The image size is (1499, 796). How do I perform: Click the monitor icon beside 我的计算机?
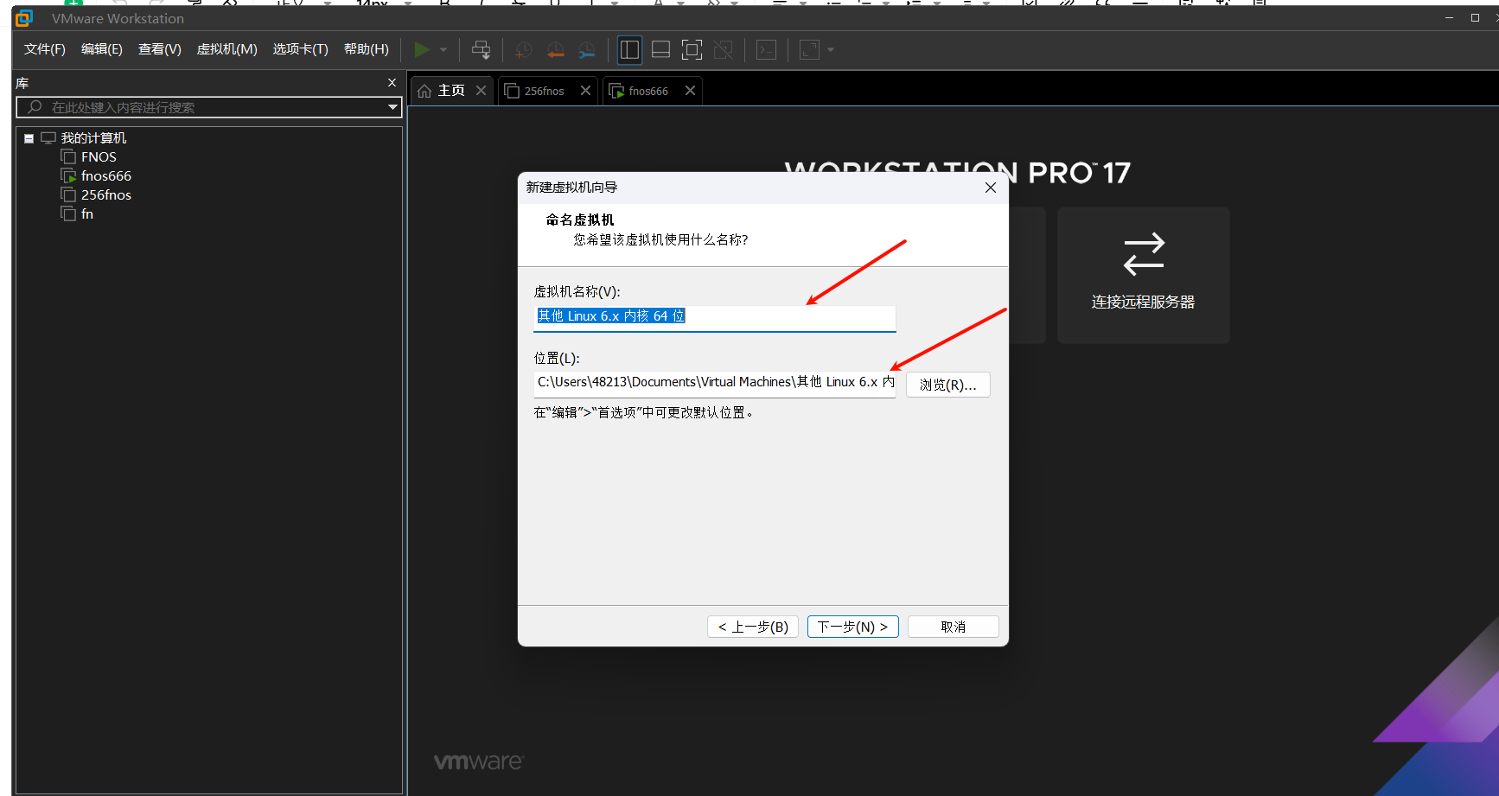(48, 138)
